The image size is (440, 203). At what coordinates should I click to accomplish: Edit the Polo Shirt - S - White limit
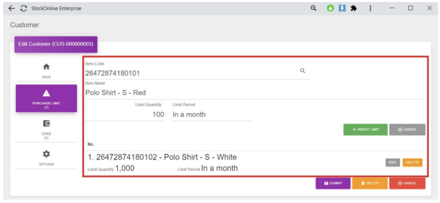(x=393, y=163)
